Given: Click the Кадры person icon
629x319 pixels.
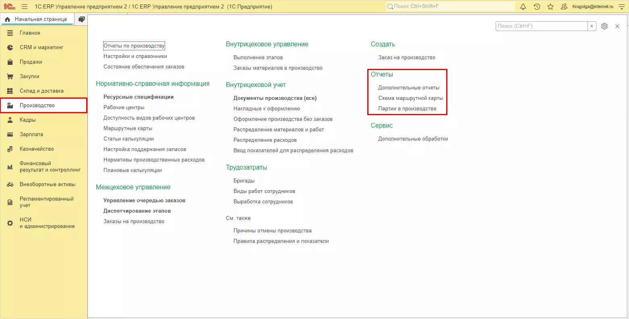Looking at the screenshot, I should (x=10, y=120).
